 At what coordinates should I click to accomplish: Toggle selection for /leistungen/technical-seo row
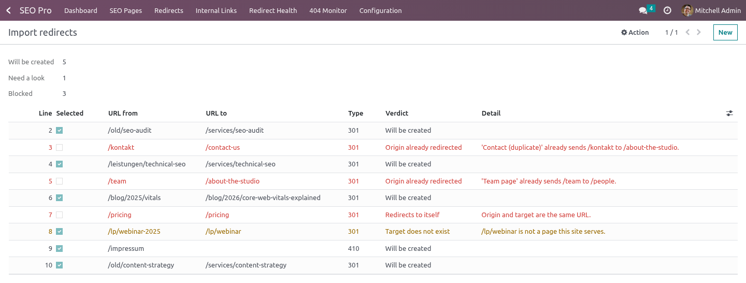pos(60,164)
